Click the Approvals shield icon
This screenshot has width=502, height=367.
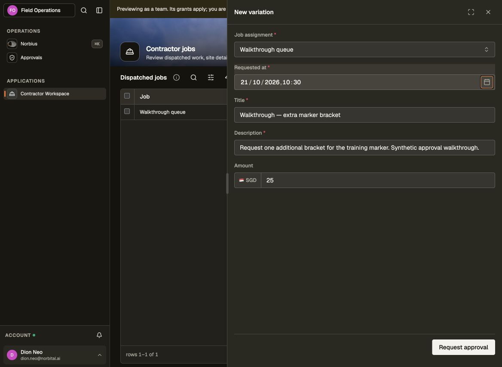point(12,58)
